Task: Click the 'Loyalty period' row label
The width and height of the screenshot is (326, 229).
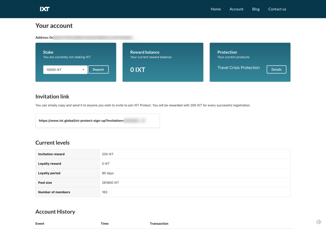Action: tap(49, 173)
